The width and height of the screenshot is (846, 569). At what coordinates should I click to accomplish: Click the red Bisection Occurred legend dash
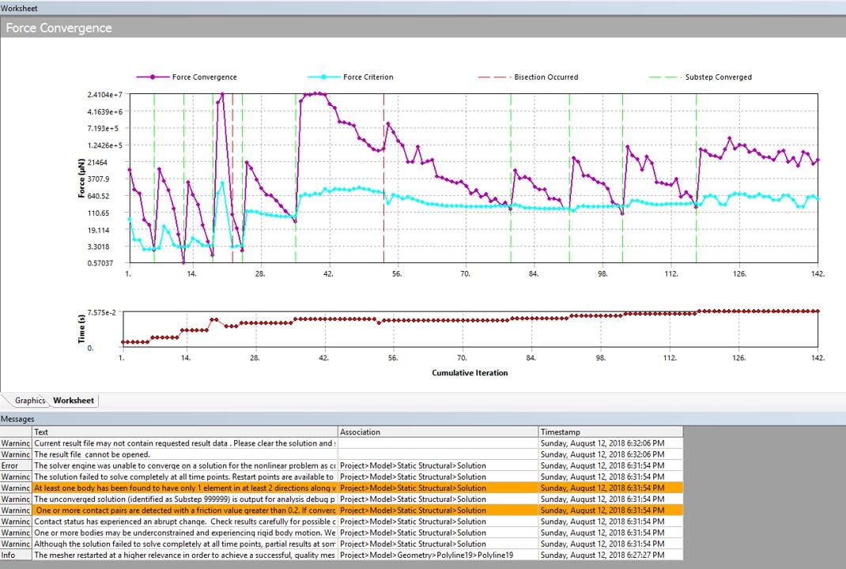tap(493, 77)
